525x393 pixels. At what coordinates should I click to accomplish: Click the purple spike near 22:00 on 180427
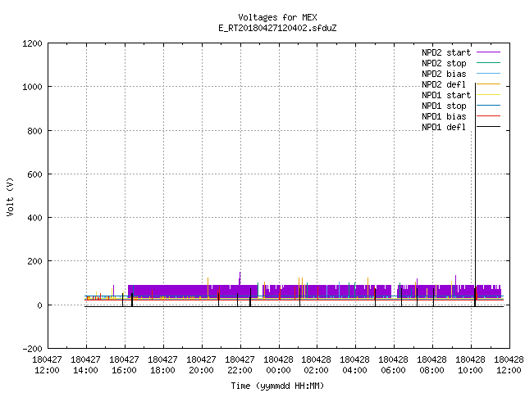point(240,278)
